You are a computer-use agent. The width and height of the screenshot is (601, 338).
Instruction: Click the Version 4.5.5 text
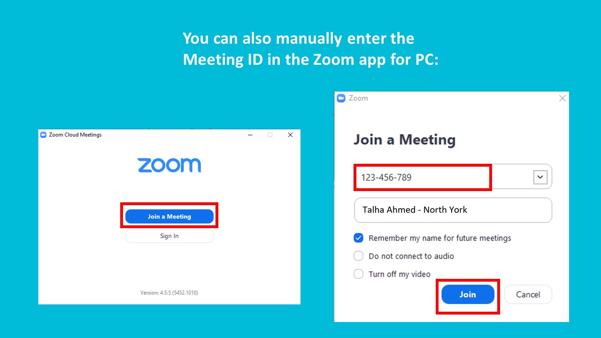point(169,292)
